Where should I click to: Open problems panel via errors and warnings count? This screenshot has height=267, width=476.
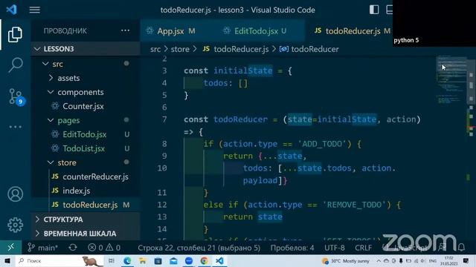tap(104, 248)
